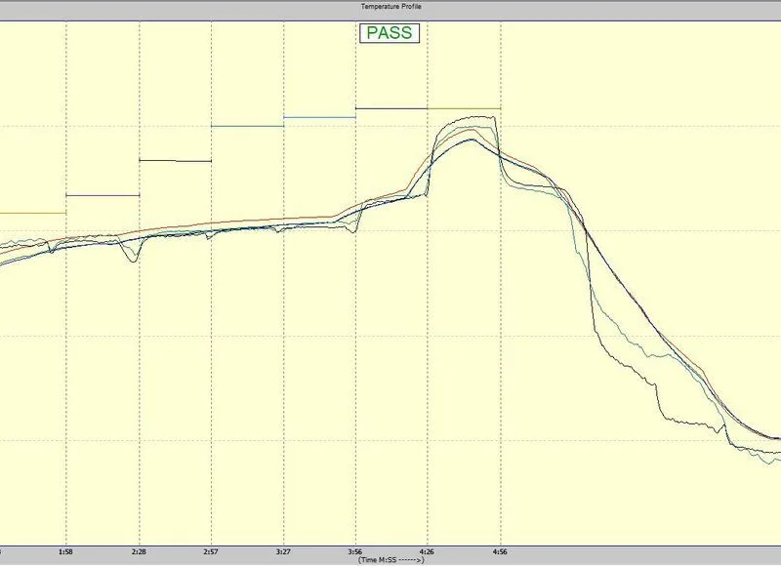The height and width of the screenshot is (566, 781).
Task: Click the 2:28 time axis label
Action: click(139, 551)
